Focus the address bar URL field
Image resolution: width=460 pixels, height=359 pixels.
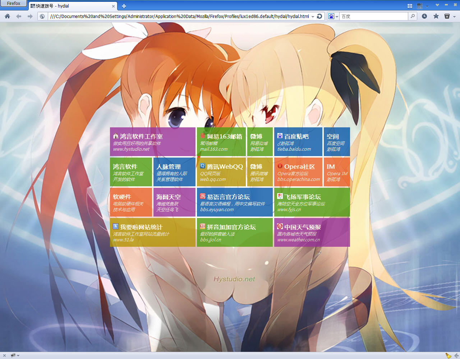click(x=179, y=16)
